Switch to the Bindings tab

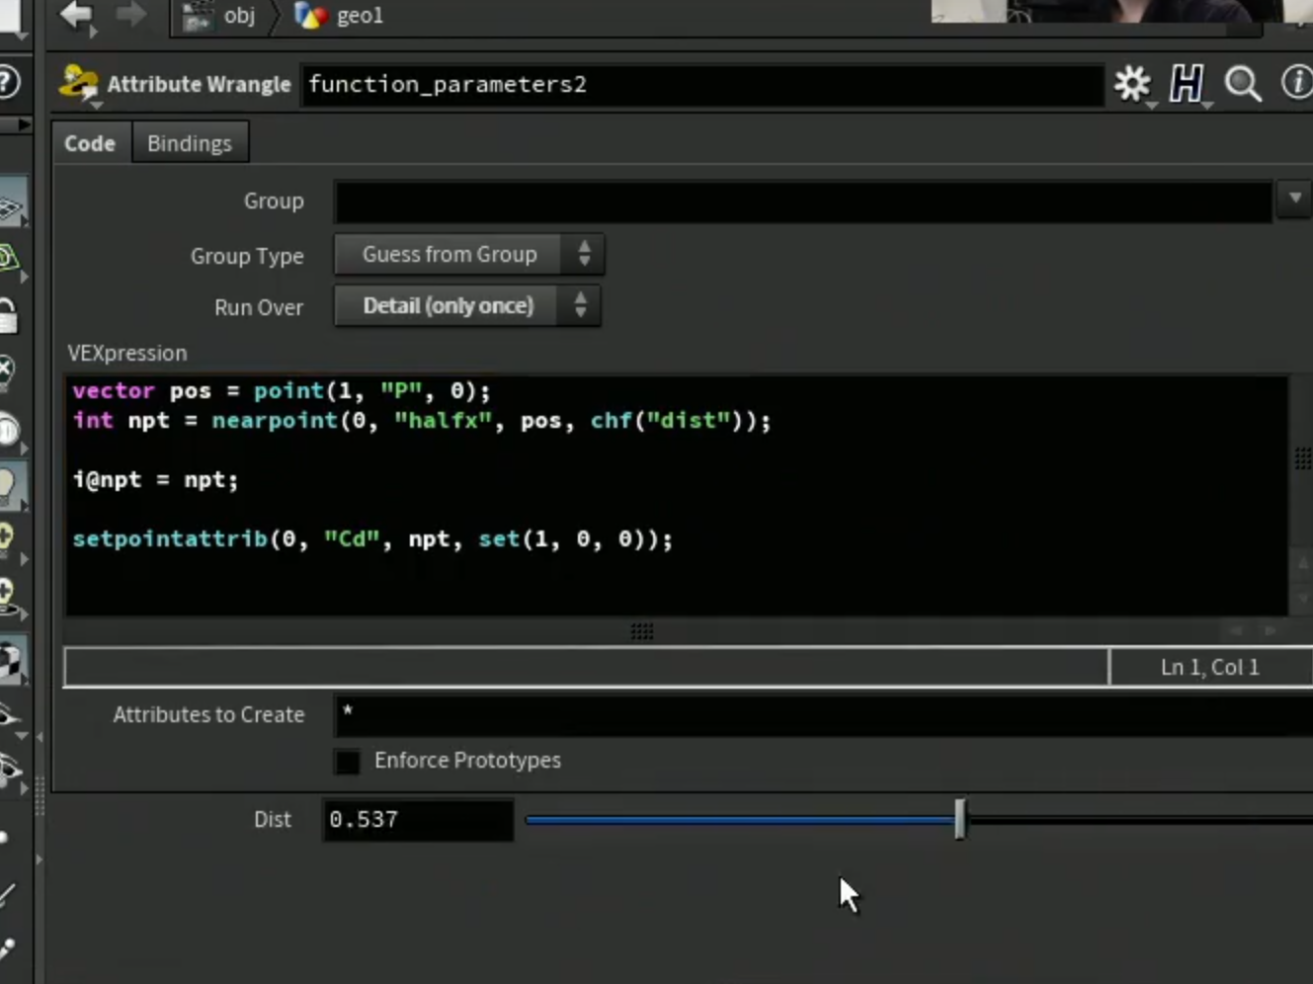190,143
